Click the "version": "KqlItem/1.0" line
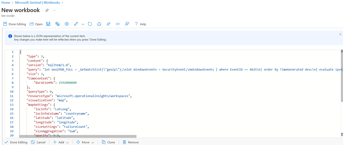Viewport: 343px width, 145px height. [49, 65]
